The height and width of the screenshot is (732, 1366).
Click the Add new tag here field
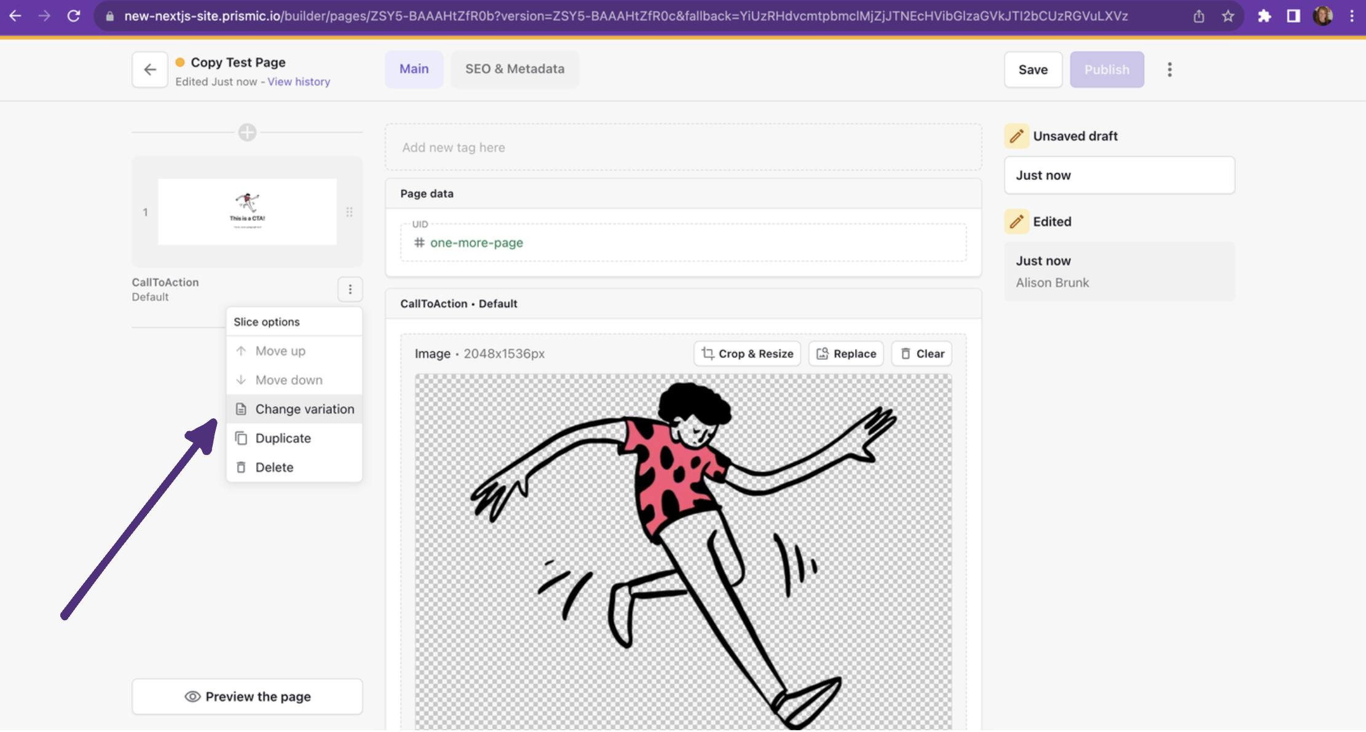(x=683, y=147)
